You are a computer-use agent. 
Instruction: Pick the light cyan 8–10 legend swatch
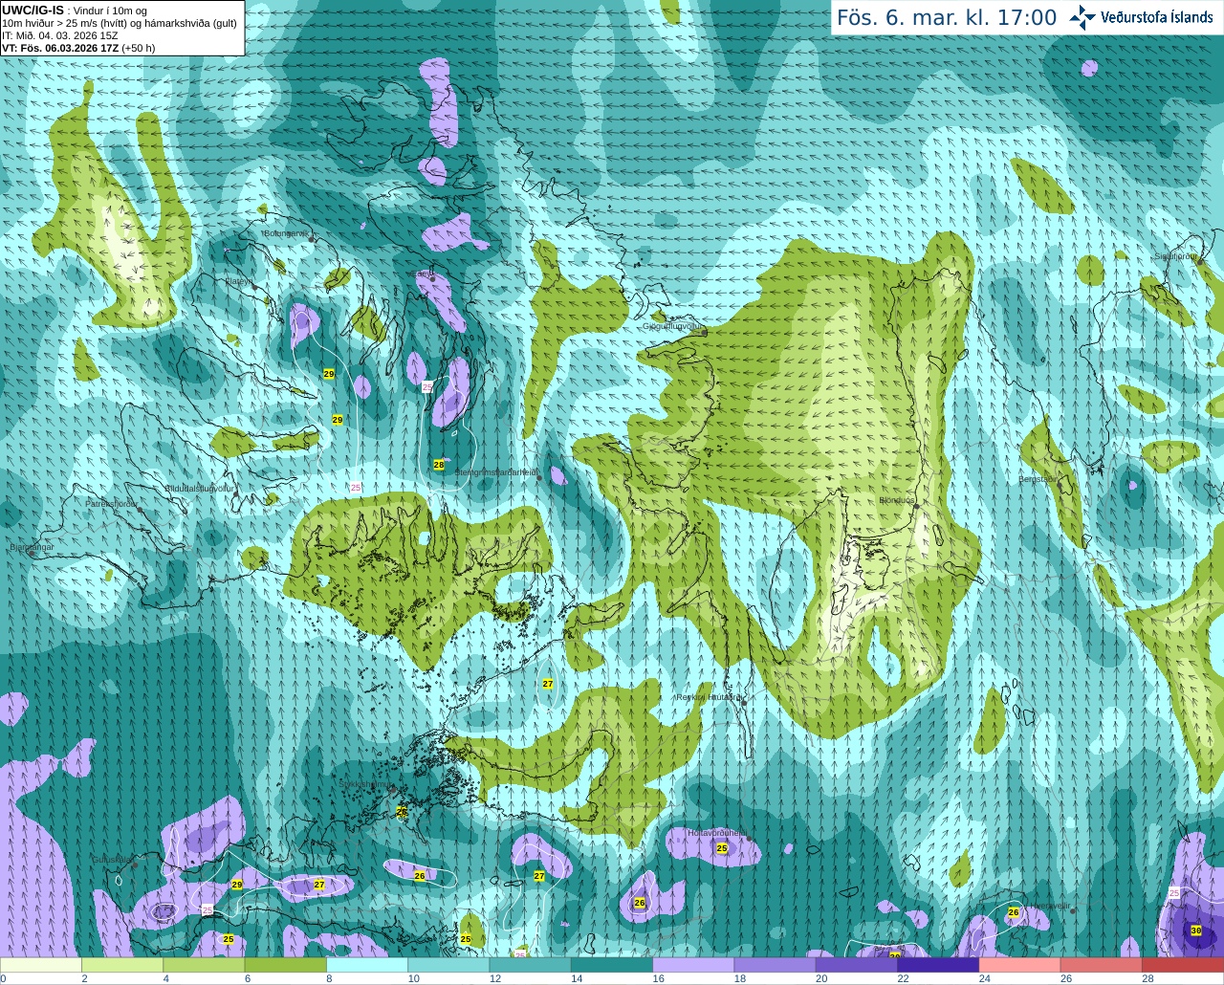click(x=367, y=964)
